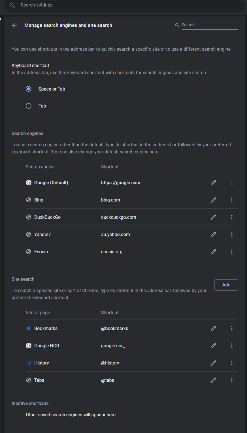Open three-dot menu for DuckDuckGo
The height and width of the screenshot is (433, 247).
pyautogui.click(x=232, y=217)
